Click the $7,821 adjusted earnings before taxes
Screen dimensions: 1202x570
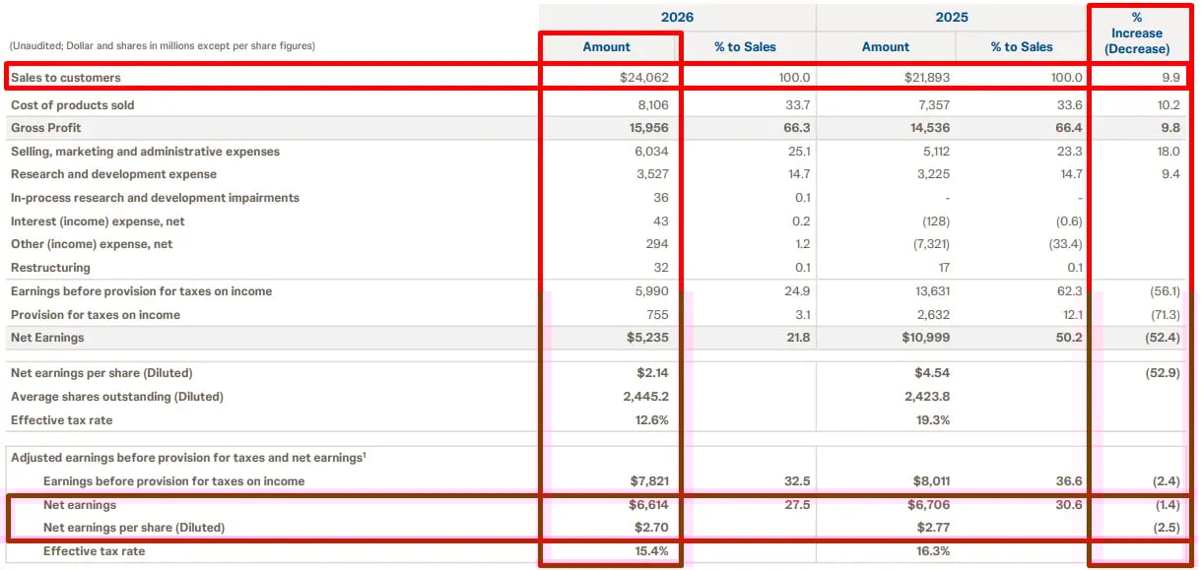pyautogui.click(x=648, y=481)
